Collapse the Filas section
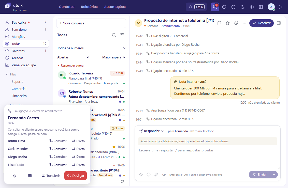The width and height of the screenshot is (288, 188). (11, 74)
